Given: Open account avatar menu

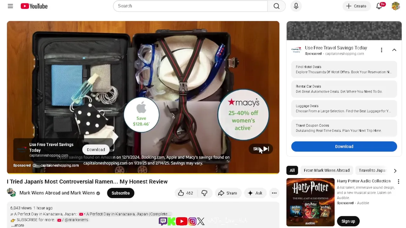Looking at the screenshot, I should (x=396, y=6).
